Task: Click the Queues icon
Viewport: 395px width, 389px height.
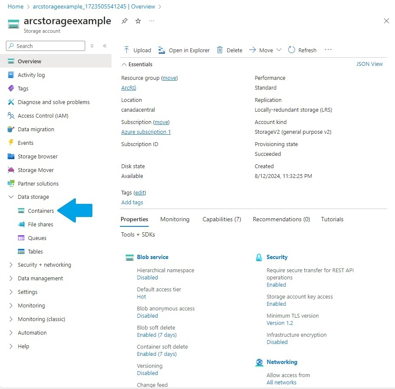Action: [x=21, y=238]
